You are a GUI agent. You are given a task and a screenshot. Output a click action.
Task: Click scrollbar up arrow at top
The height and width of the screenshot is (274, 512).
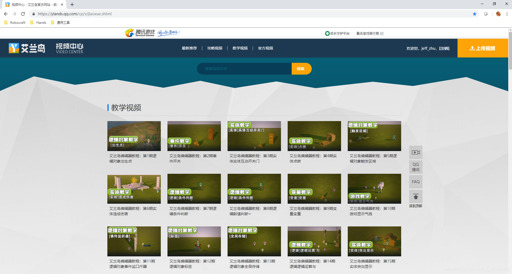510,30
